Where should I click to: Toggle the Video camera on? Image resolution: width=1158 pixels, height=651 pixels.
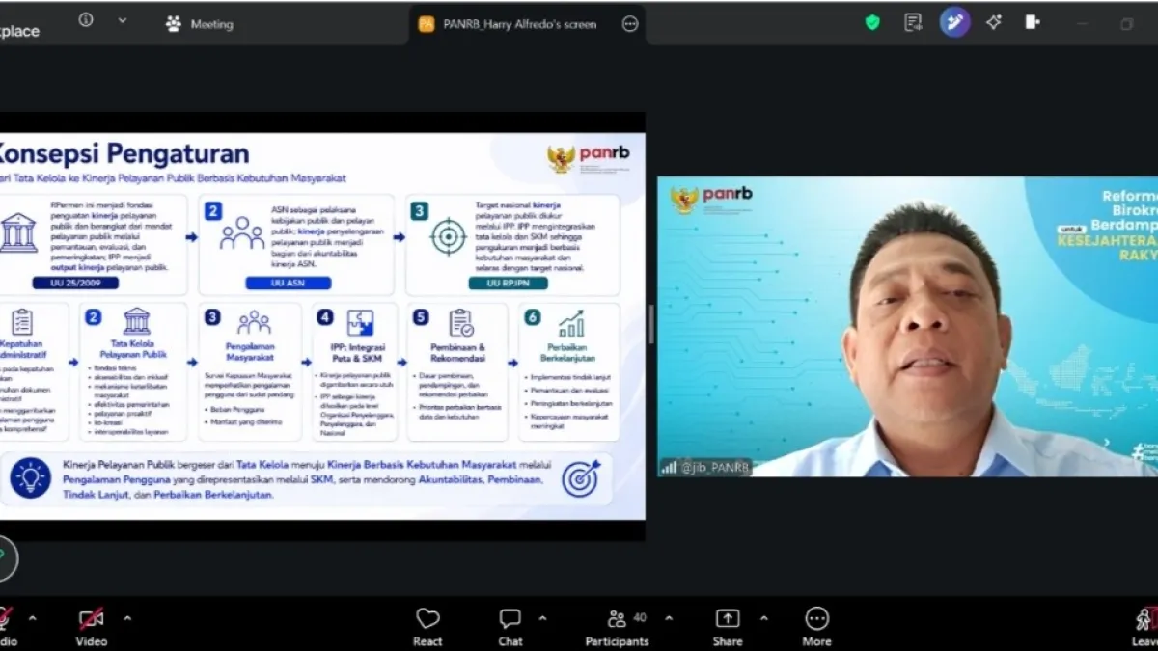click(x=92, y=627)
